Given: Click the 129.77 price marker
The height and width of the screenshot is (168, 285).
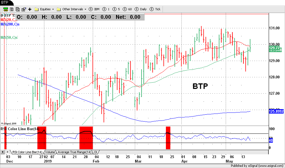Looking at the screenshot, I should pos(274,48).
